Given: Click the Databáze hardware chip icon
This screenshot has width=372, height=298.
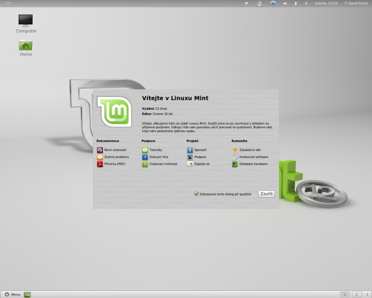Looking at the screenshot, I should coord(235,164).
